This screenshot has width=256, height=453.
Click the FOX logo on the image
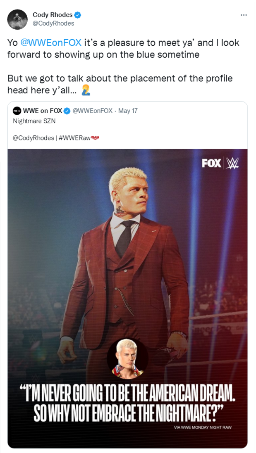[211, 164]
